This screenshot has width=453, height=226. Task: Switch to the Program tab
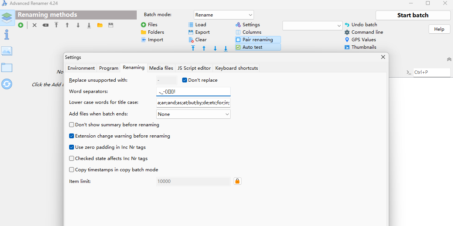coord(109,68)
